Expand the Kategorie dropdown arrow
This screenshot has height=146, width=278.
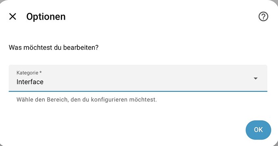255,78
